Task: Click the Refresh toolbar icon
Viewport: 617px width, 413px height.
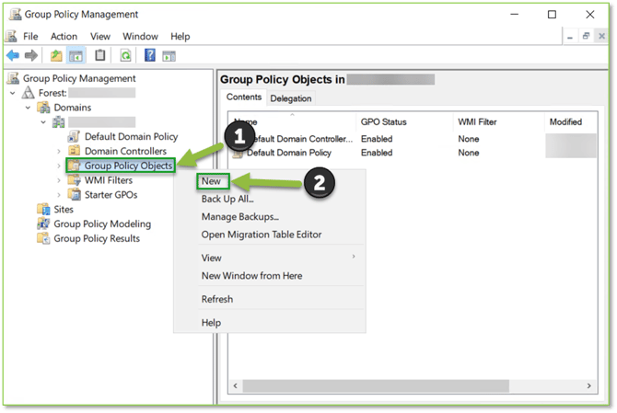Action: point(124,56)
